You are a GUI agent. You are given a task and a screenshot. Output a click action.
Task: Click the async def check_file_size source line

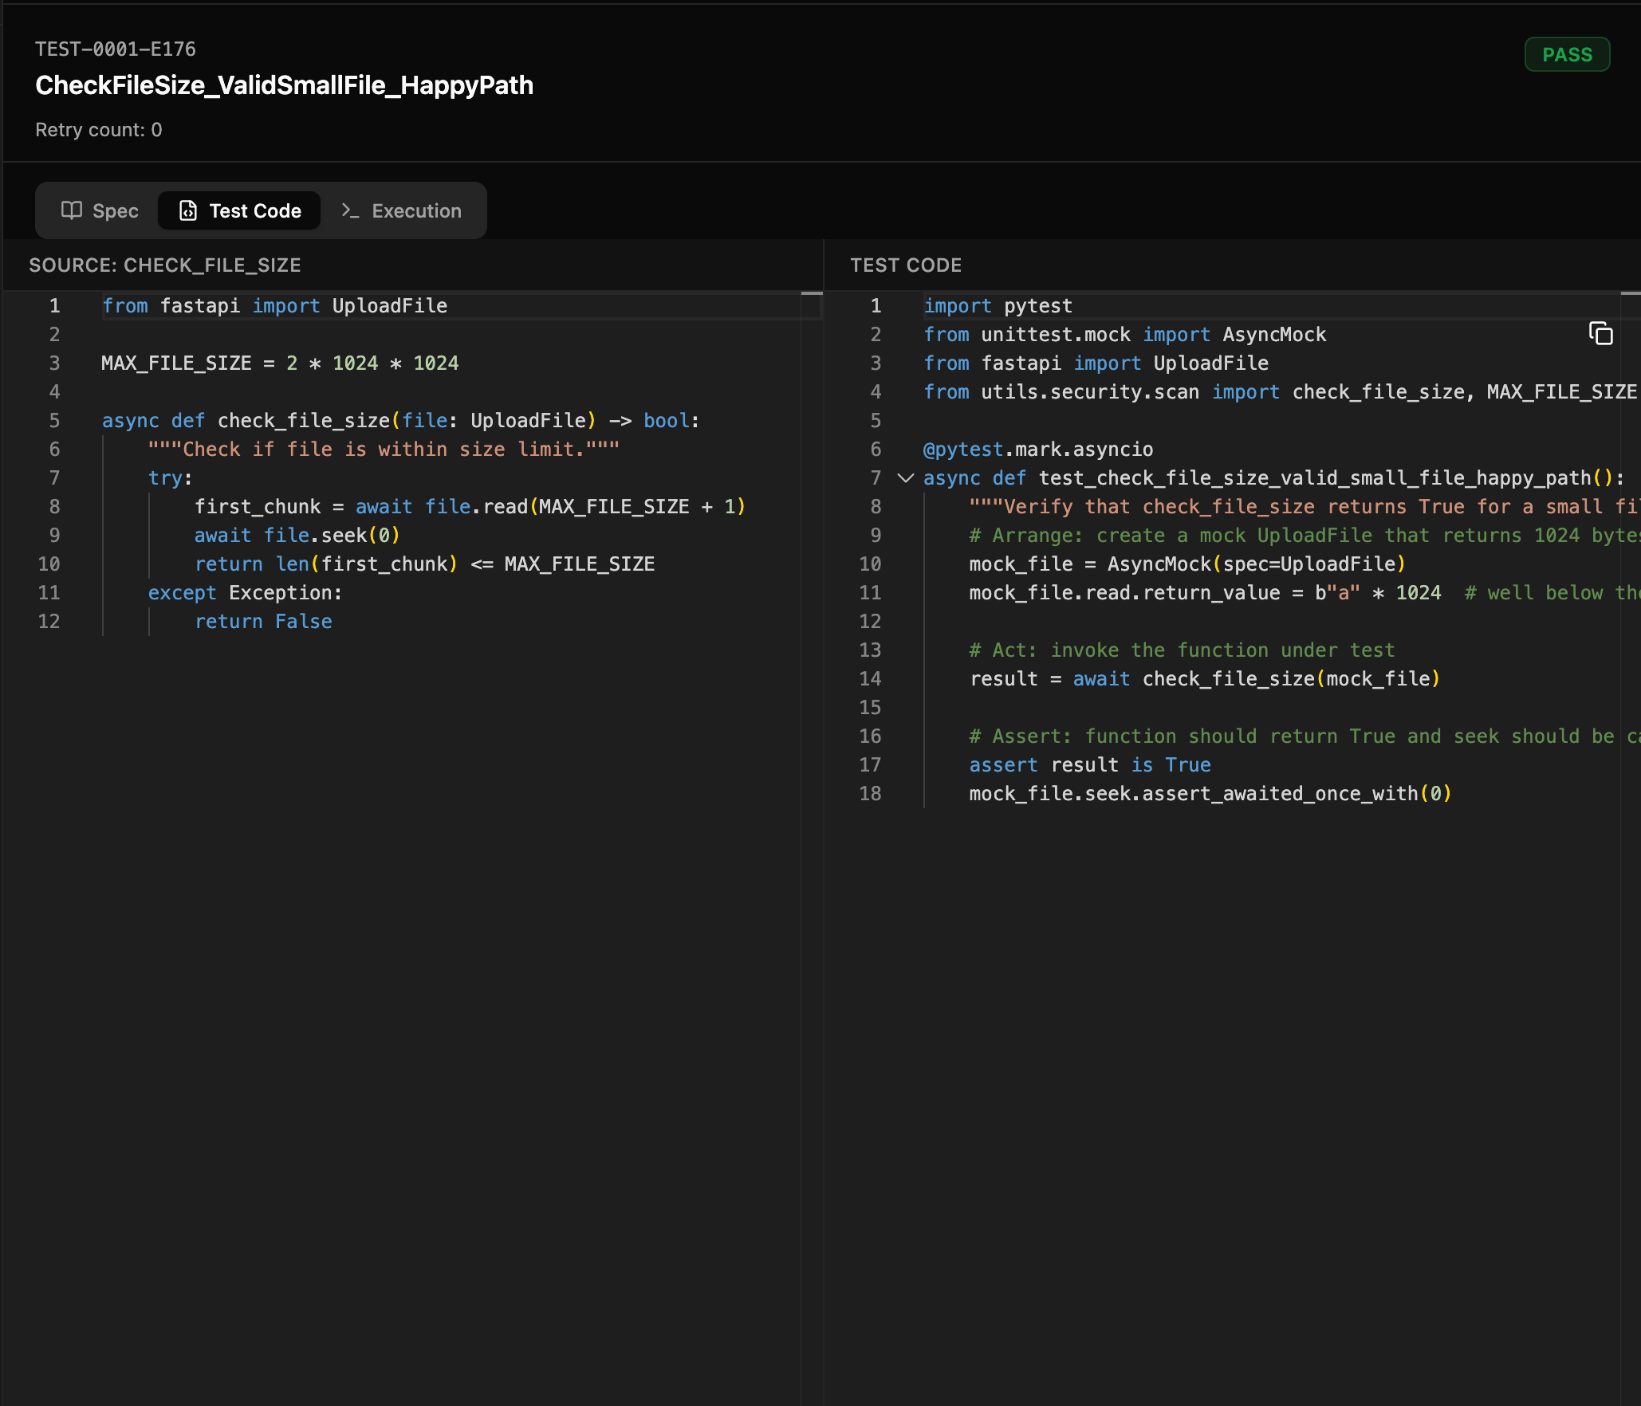point(400,421)
